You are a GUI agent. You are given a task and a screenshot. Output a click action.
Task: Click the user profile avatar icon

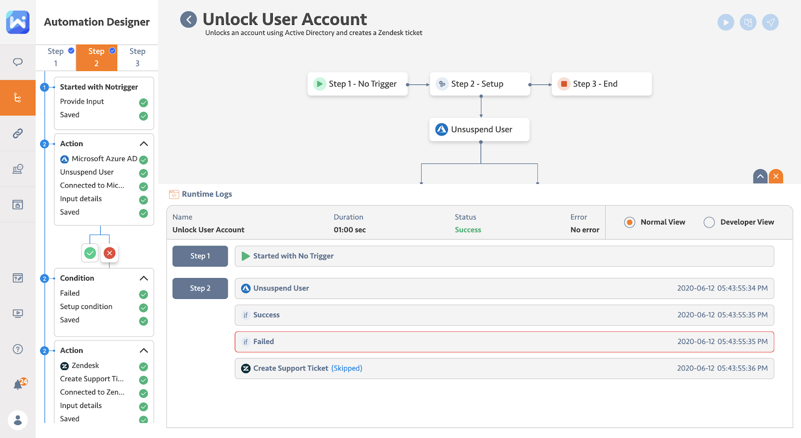click(18, 420)
